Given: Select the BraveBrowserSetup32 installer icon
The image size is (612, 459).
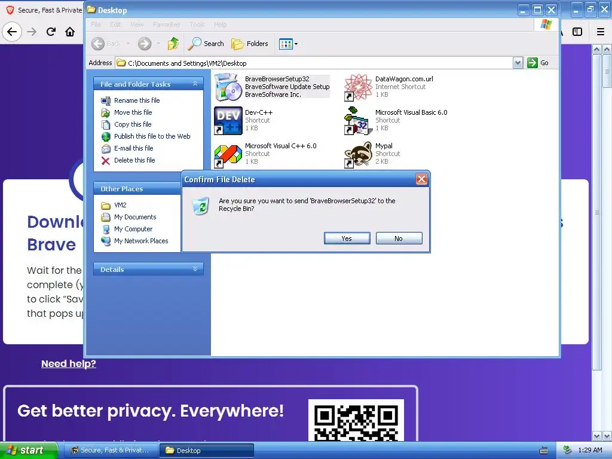Looking at the screenshot, I should tap(228, 87).
